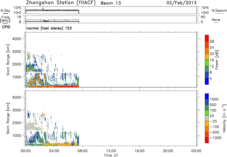Click the '12:00' time axis label

pyautogui.click(x=111, y=151)
